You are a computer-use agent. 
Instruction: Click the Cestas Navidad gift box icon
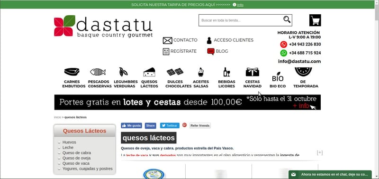point(253,72)
